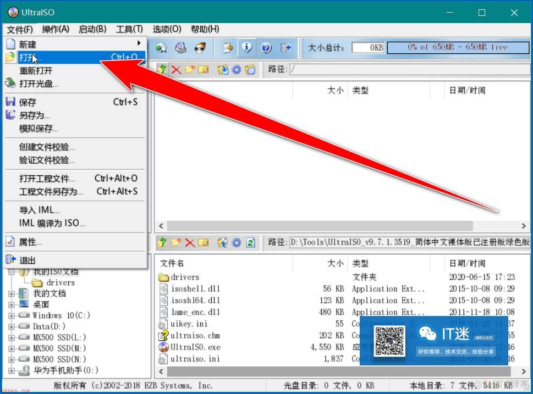
Task: Choose 打开光盘... from the File menu
Action: tap(75, 84)
